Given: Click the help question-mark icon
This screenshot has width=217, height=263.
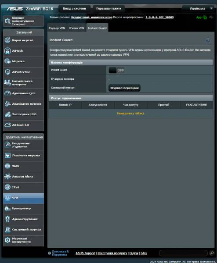Looking at the screenshot, I should [x=208, y=40].
